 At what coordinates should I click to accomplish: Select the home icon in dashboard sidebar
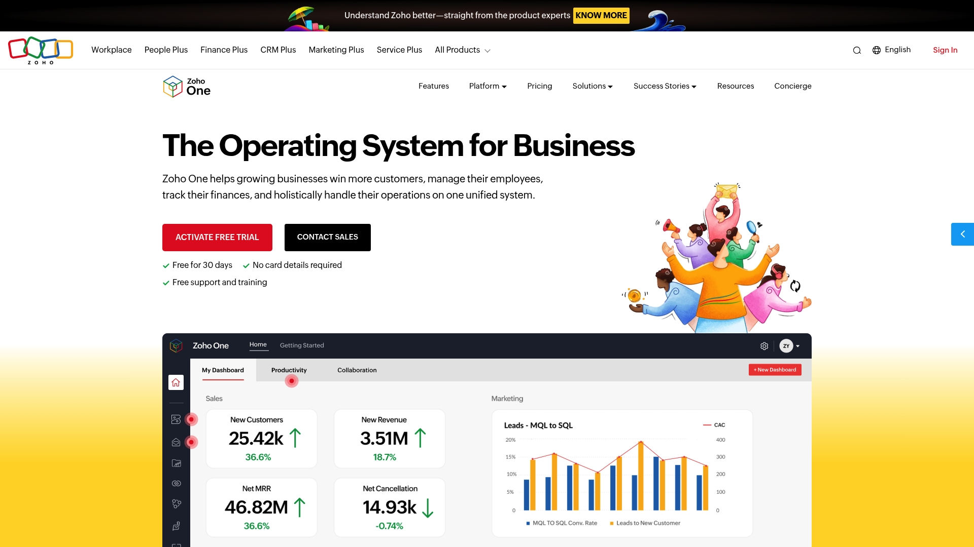[x=176, y=382]
